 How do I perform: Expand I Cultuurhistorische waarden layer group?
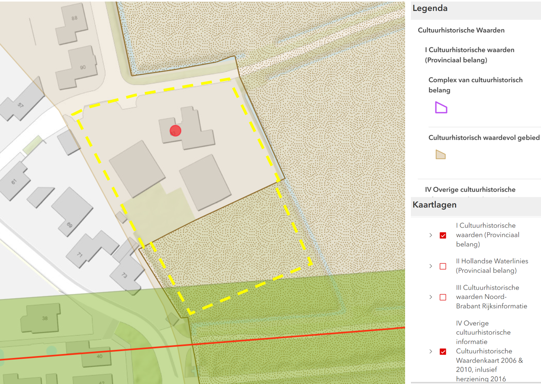[x=431, y=235]
